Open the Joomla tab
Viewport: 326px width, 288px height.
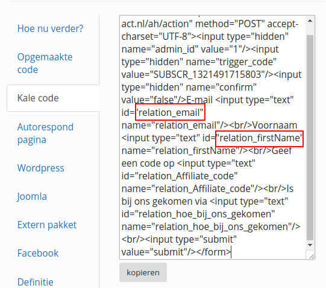tap(32, 196)
